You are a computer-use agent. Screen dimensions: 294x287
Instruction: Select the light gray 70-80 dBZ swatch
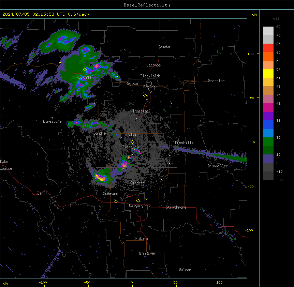(268, 31)
